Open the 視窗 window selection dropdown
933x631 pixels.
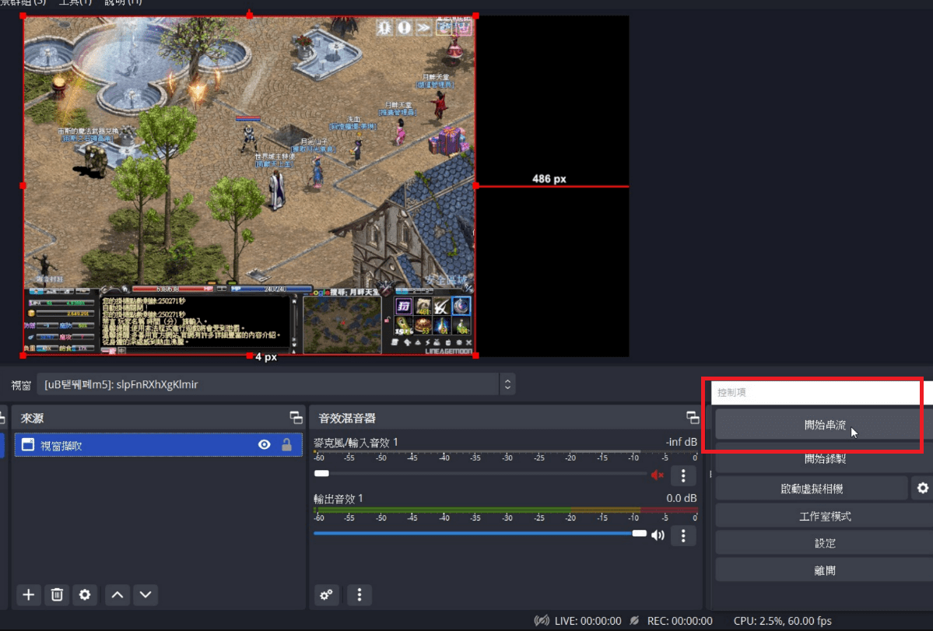(507, 384)
